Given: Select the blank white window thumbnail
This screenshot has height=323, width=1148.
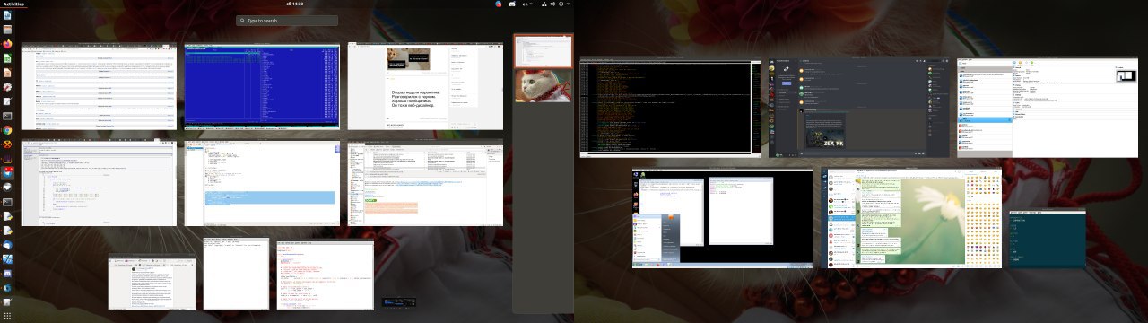Looking at the screenshot, I should [236, 274].
